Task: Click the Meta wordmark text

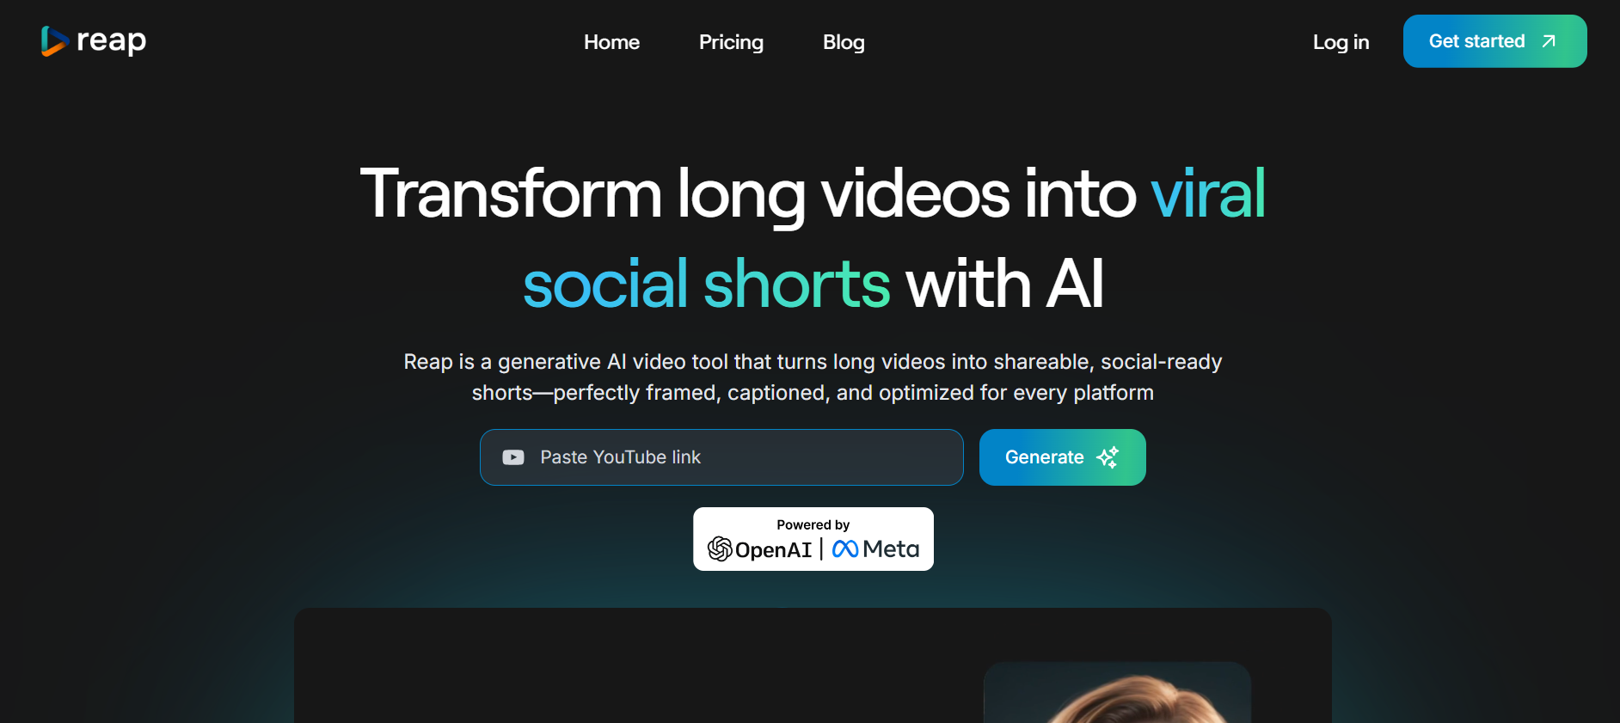Action: coord(891,549)
